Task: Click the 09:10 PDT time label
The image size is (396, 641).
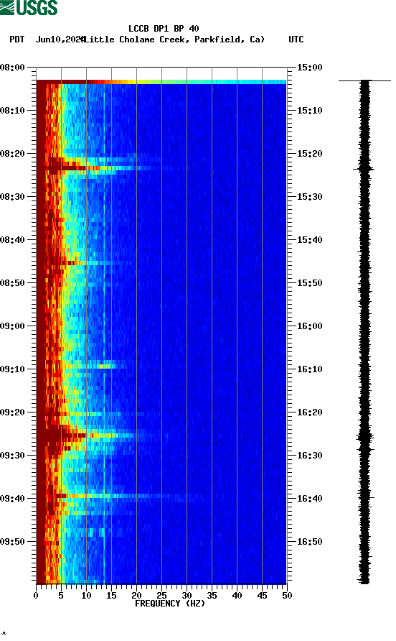Action: [x=12, y=369]
